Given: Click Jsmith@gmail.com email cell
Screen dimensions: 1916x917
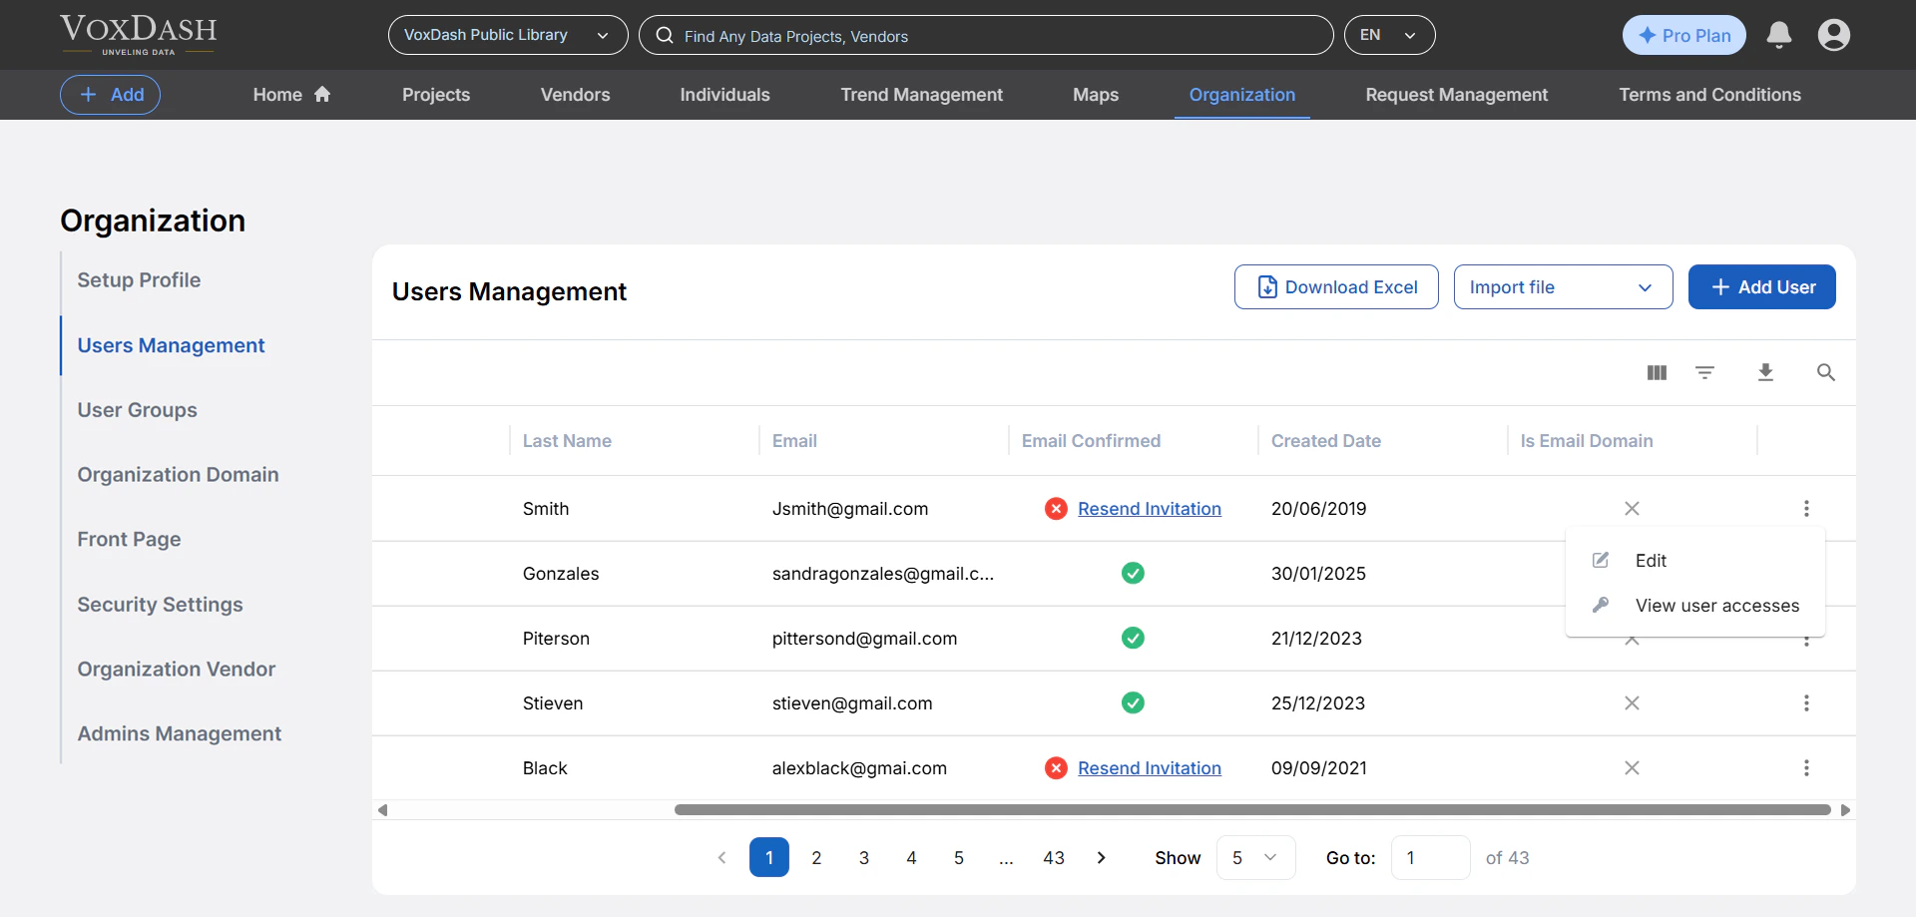Looking at the screenshot, I should pyautogui.click(x=850, y=509).
